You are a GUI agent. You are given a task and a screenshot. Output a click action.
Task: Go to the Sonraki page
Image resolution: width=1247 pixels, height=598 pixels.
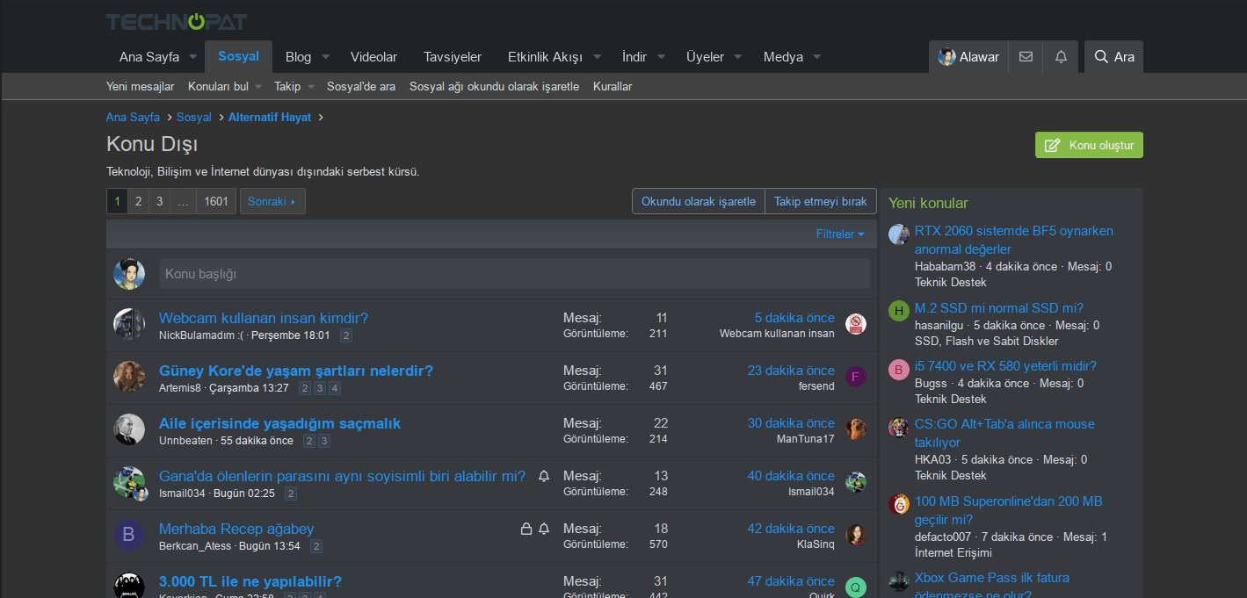[x=272, y=201]
